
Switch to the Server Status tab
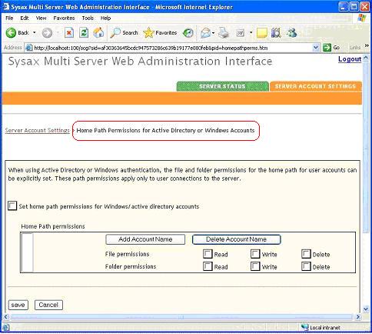point(222,86)
